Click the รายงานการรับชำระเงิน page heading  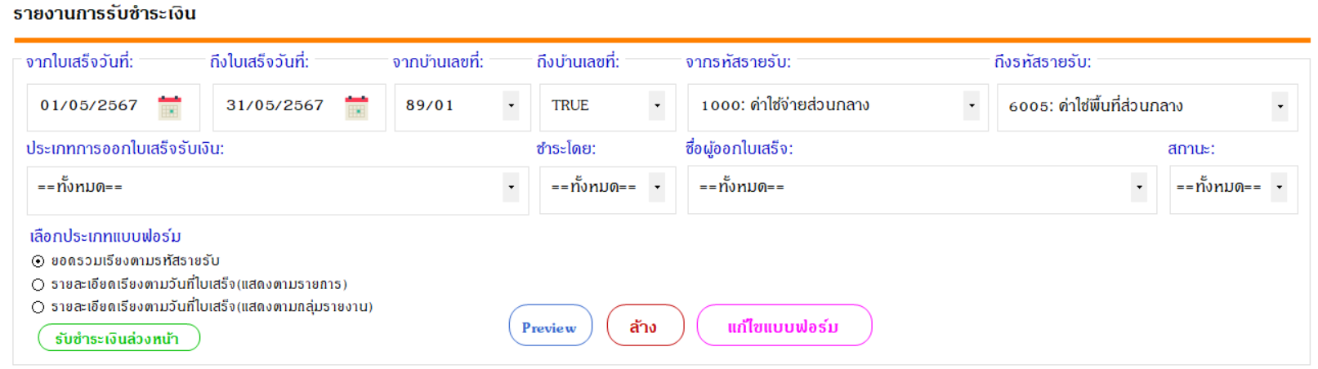(105, 14)
